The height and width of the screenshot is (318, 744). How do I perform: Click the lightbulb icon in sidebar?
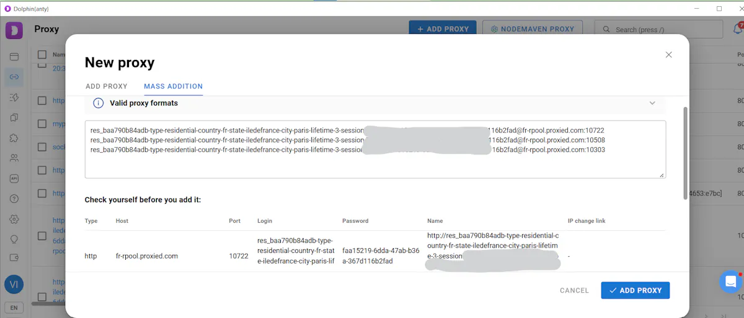click(x=14, y=239)
